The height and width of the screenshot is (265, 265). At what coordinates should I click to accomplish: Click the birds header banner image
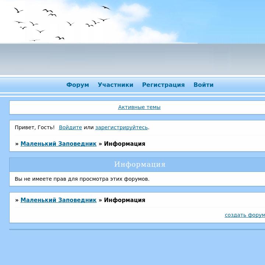132,22
